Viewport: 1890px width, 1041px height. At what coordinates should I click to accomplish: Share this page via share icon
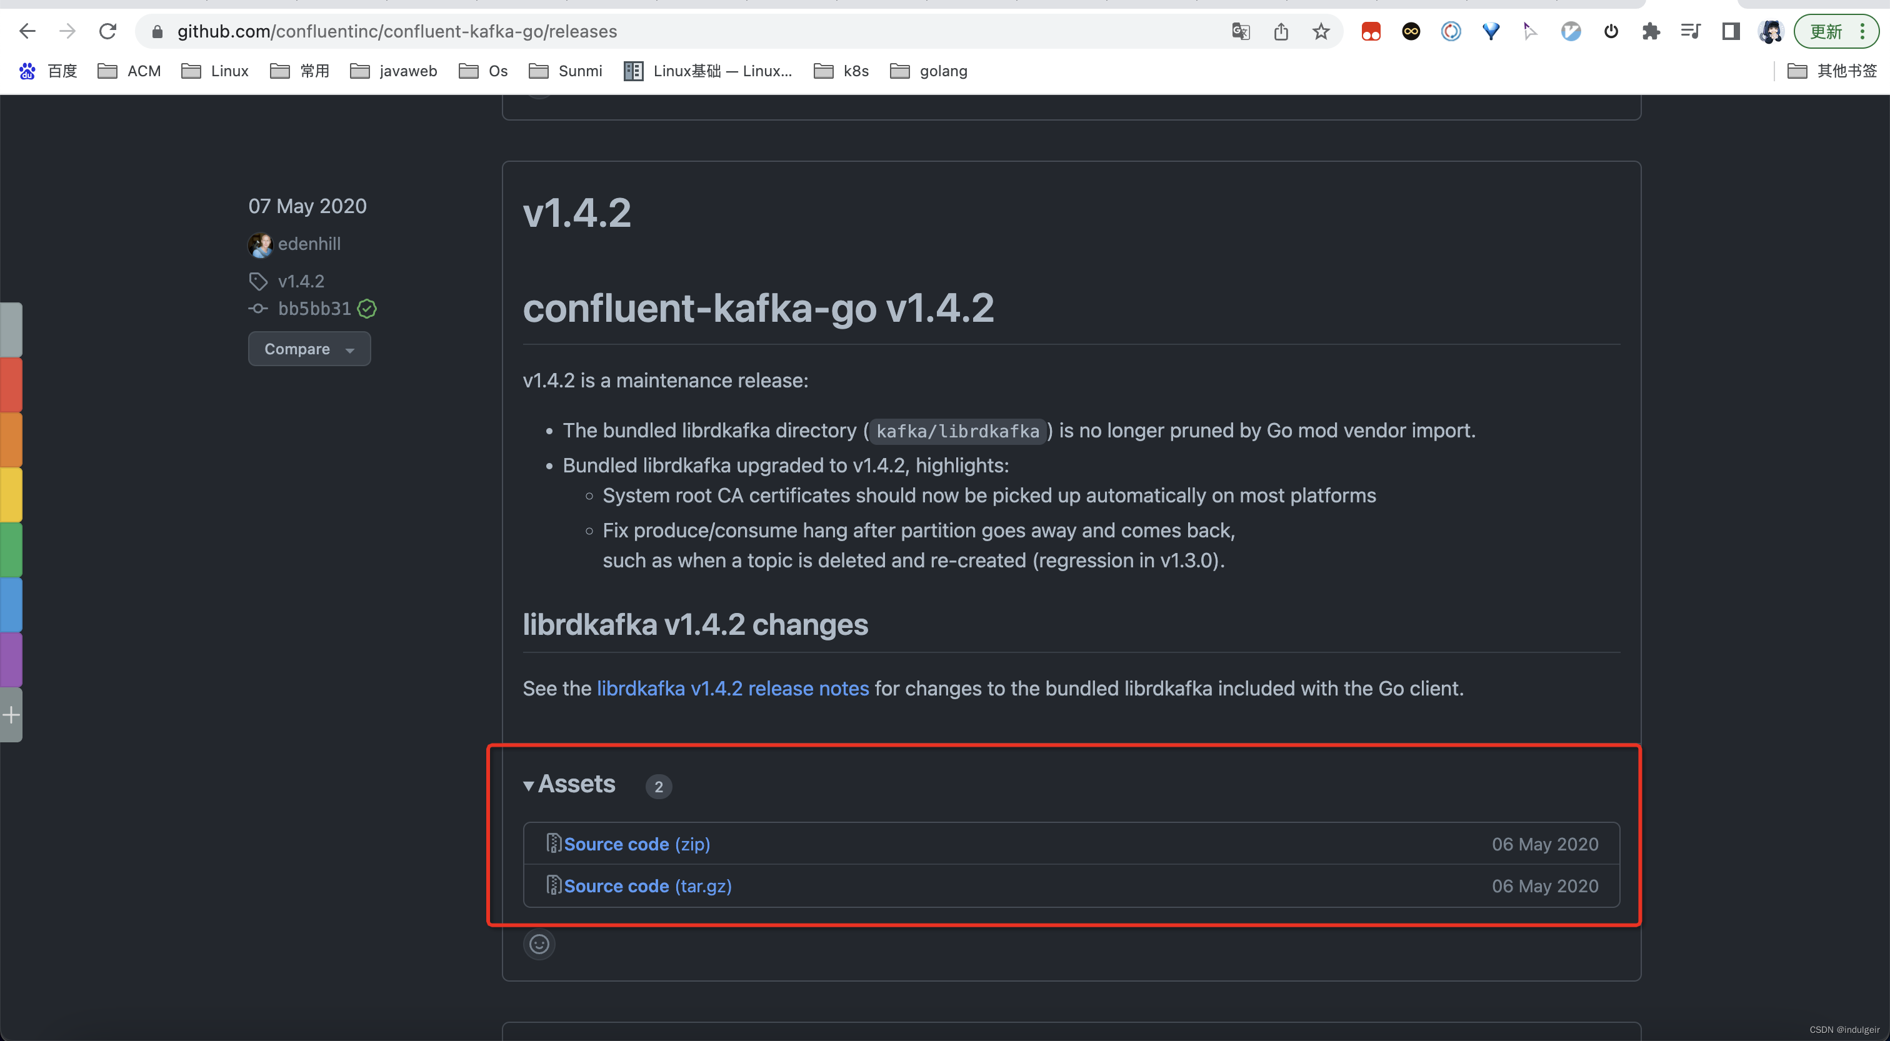(1281, 31)
